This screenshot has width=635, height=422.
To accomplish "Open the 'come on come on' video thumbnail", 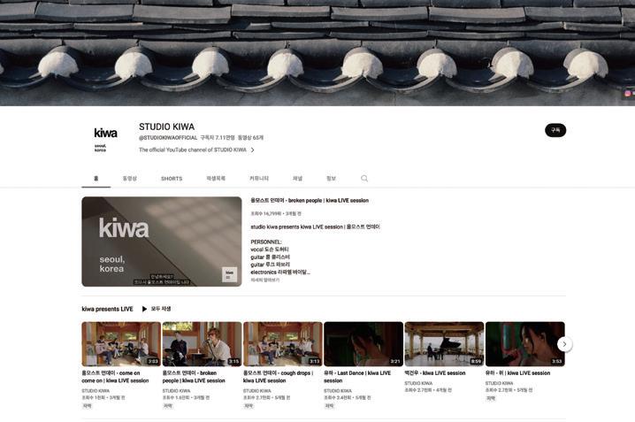I will (121, 344).
